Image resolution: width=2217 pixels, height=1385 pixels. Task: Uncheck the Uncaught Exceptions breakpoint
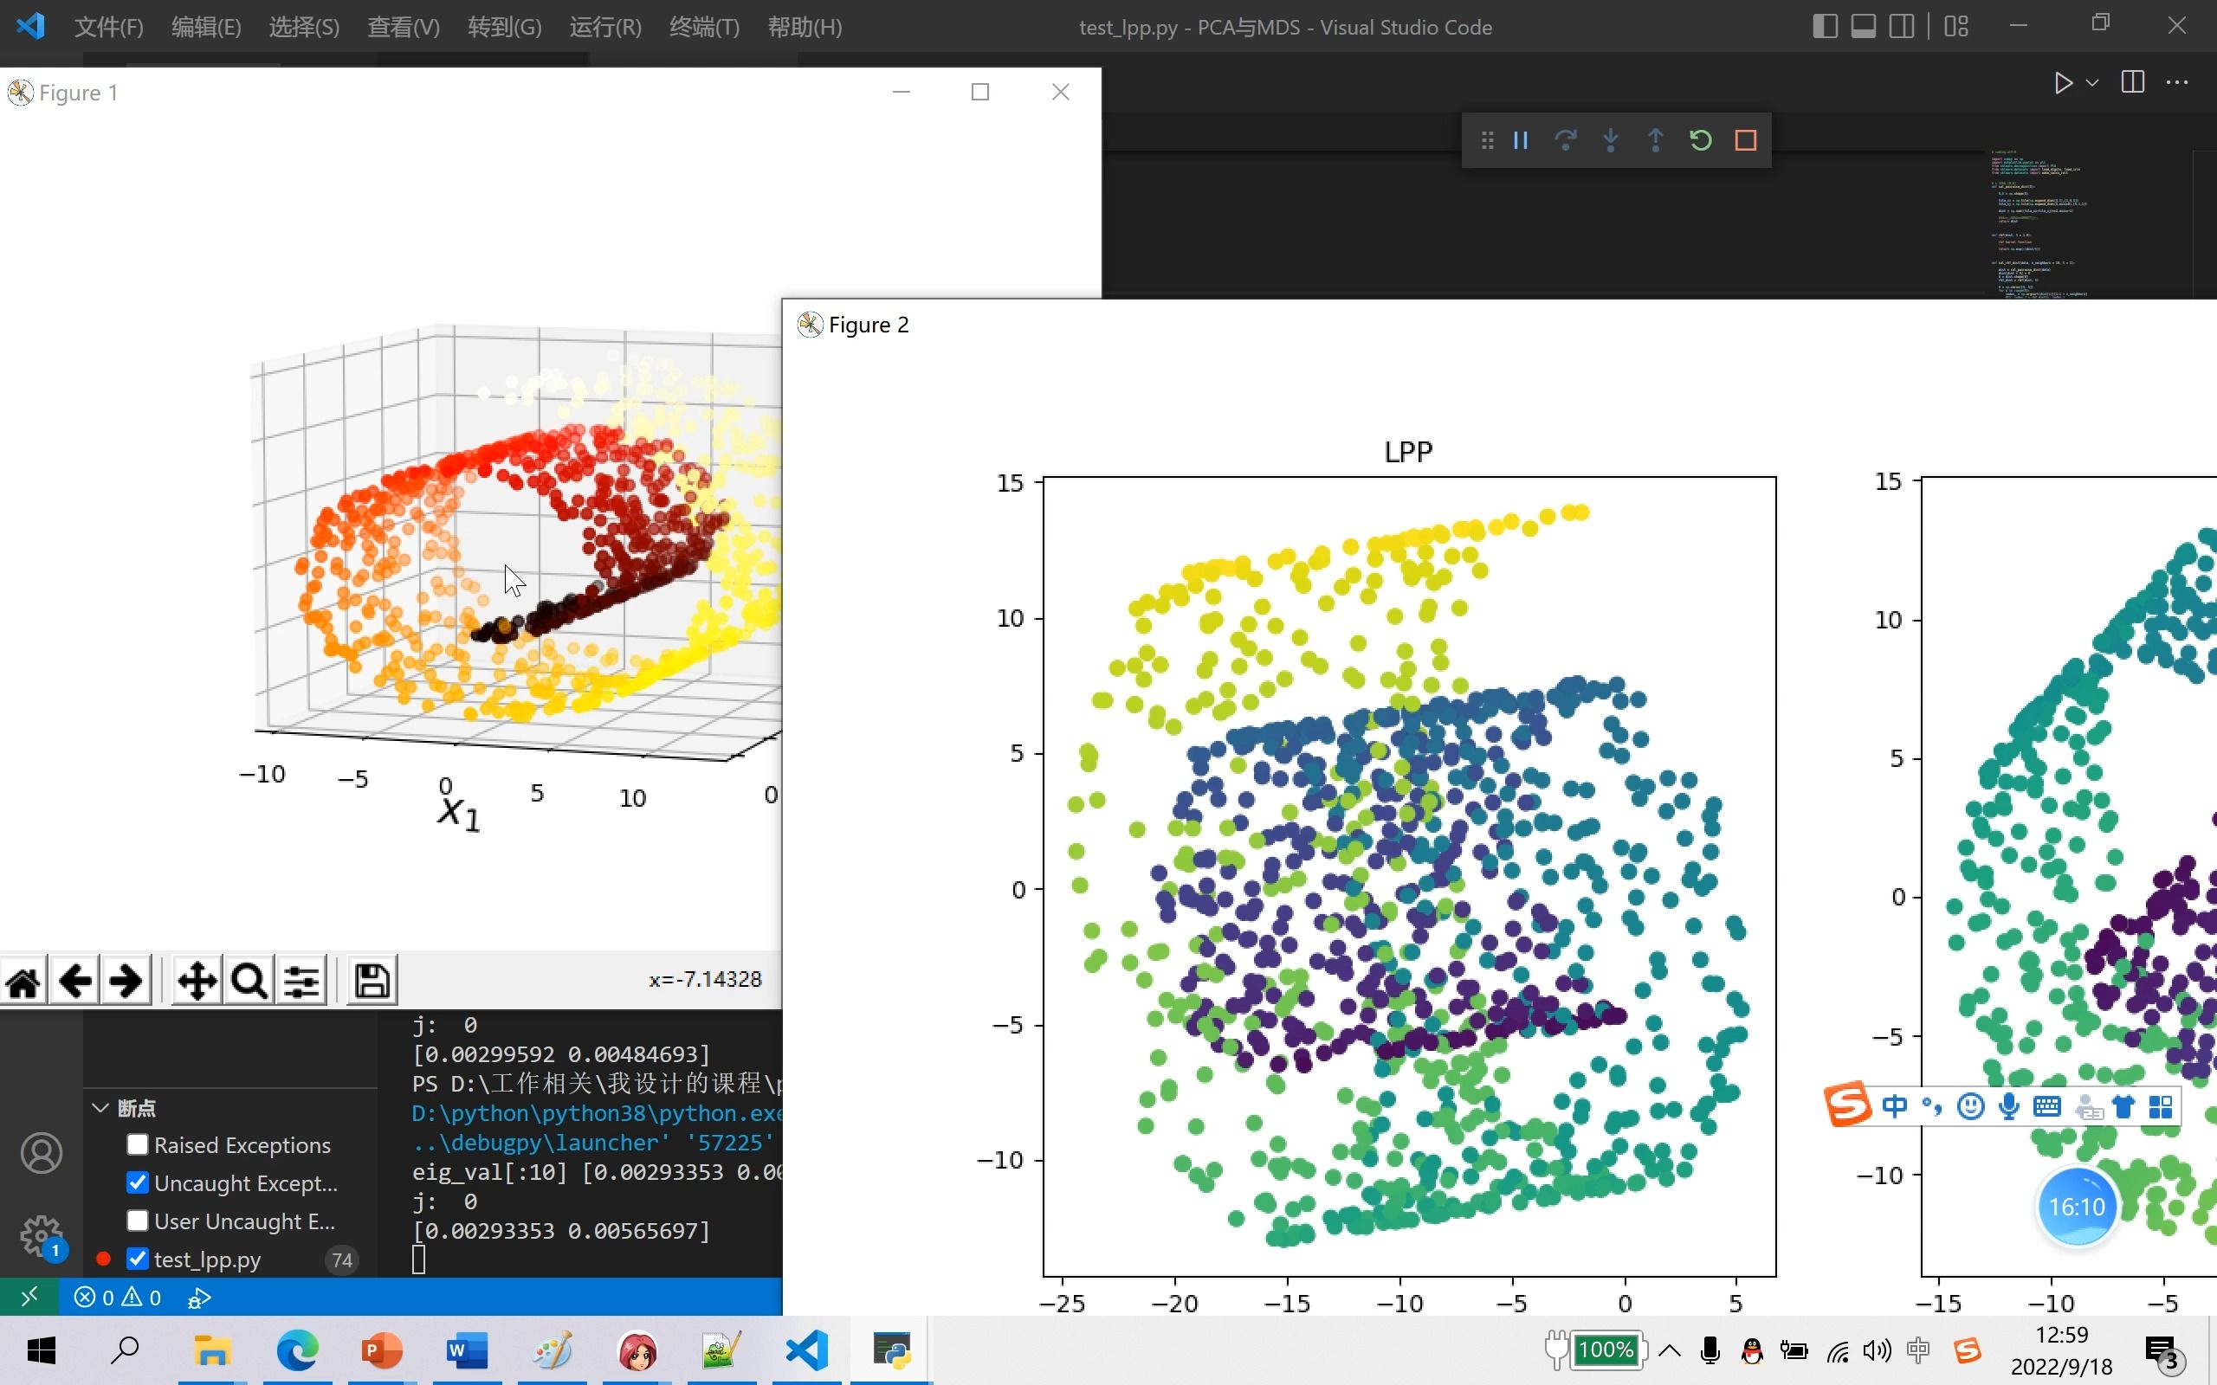click(138, 1182)
